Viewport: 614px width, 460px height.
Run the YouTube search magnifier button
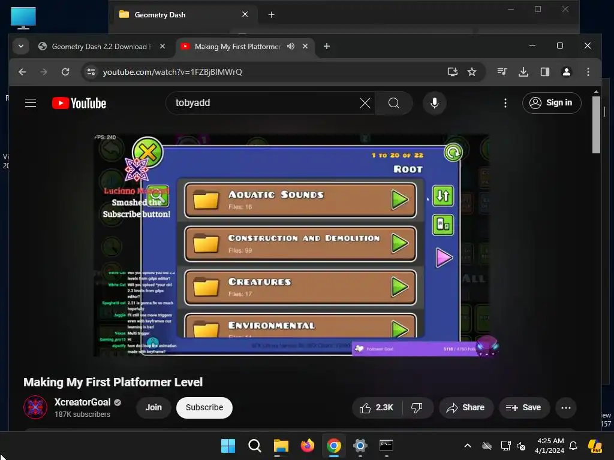(393, 103)
